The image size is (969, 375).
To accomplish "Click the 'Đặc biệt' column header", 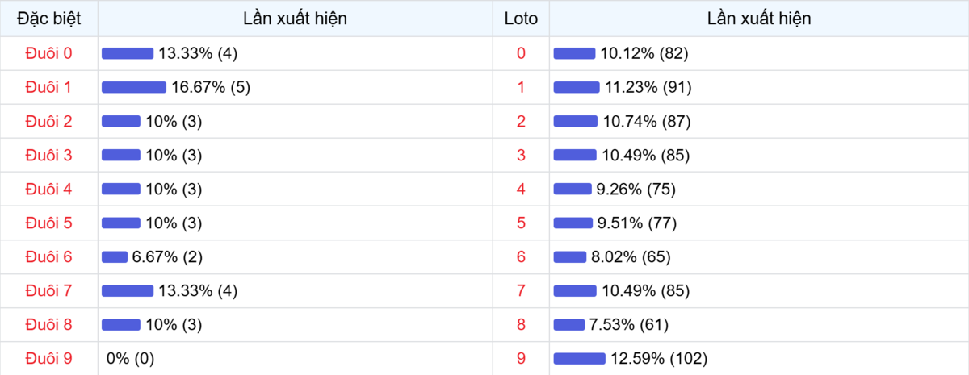I will (48, 19).
